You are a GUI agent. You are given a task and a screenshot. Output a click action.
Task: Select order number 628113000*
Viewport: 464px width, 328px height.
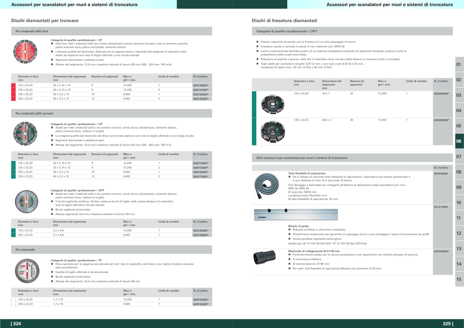[x=201, y=168]
